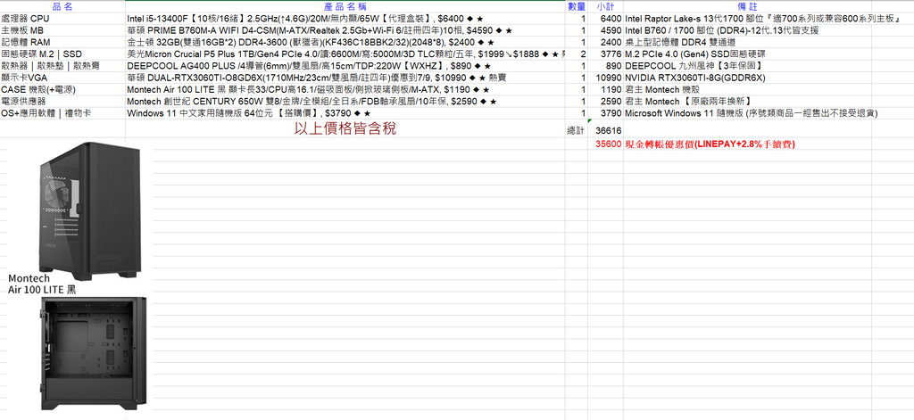This screenshot has height=420, width=914.
Task: Click the 現金轉帳優惠價 LINEPAY note
Action: click(x=710, y=144)
